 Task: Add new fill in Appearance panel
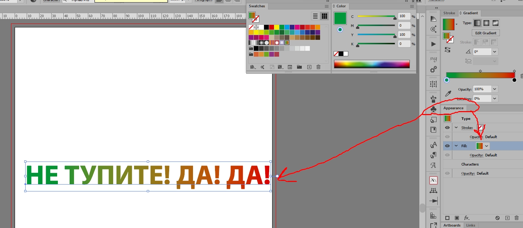(x=457, y=218)
